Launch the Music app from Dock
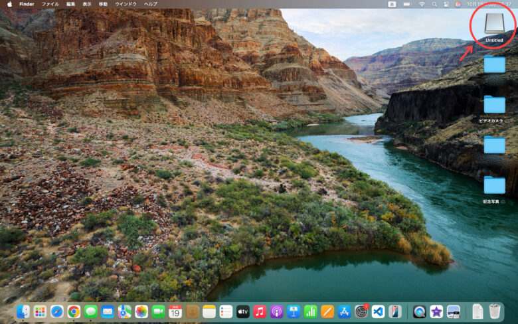Screen dimensions: 518x324 pos(260,311)
